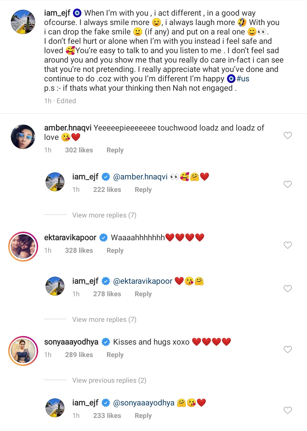Like iam_ejf's reply to ektaravikapoor

pos(288,289)
